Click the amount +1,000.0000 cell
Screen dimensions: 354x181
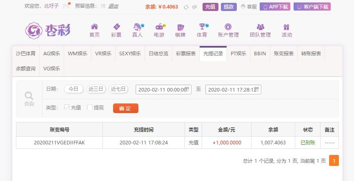pyautogui.click(x=227, y=142)
